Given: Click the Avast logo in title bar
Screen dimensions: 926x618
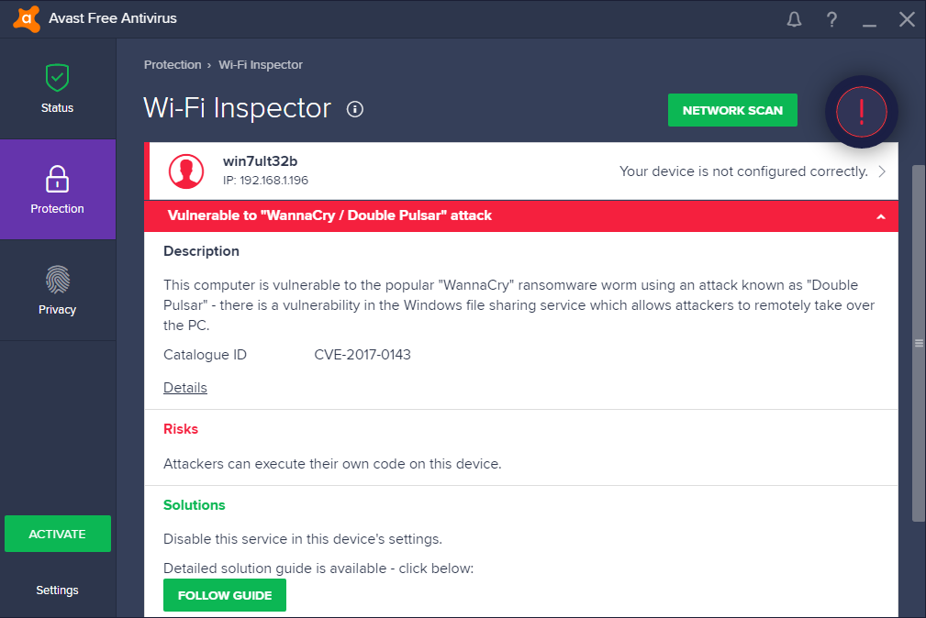Looking at the screenshot, I should pyautogui.click(x=26, y=17).
